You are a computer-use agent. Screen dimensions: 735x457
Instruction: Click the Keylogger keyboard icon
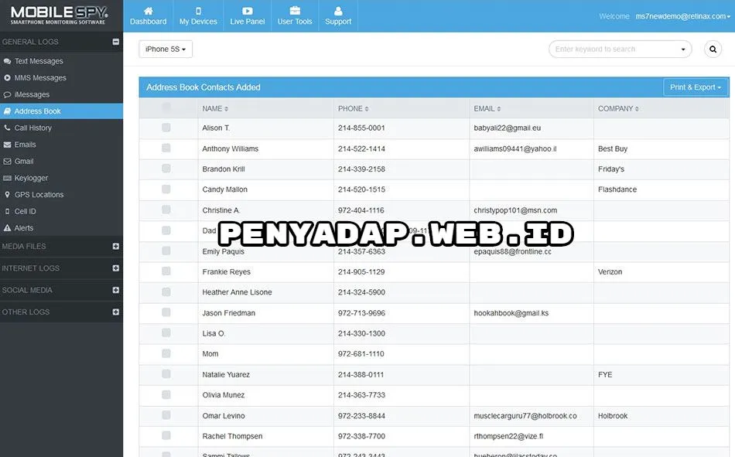point(7,178)
